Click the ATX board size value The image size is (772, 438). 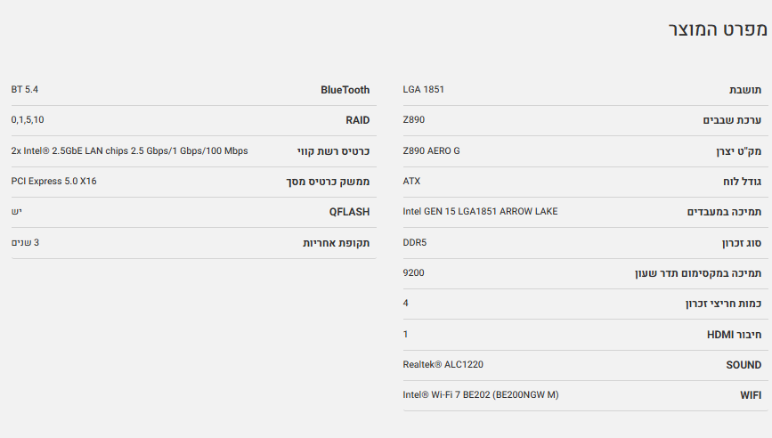411,181
